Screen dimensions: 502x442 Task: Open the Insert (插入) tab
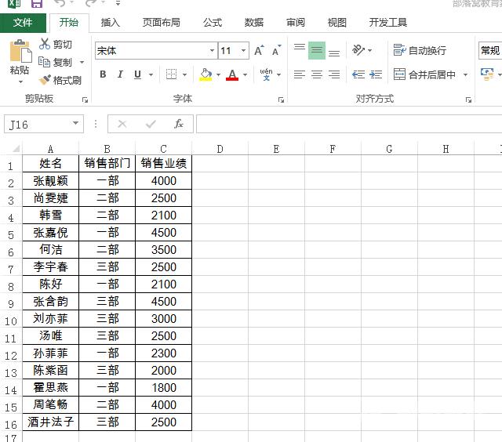click(111, 23)
